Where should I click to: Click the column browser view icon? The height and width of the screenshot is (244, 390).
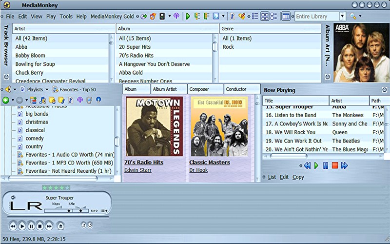click(286, 16)
